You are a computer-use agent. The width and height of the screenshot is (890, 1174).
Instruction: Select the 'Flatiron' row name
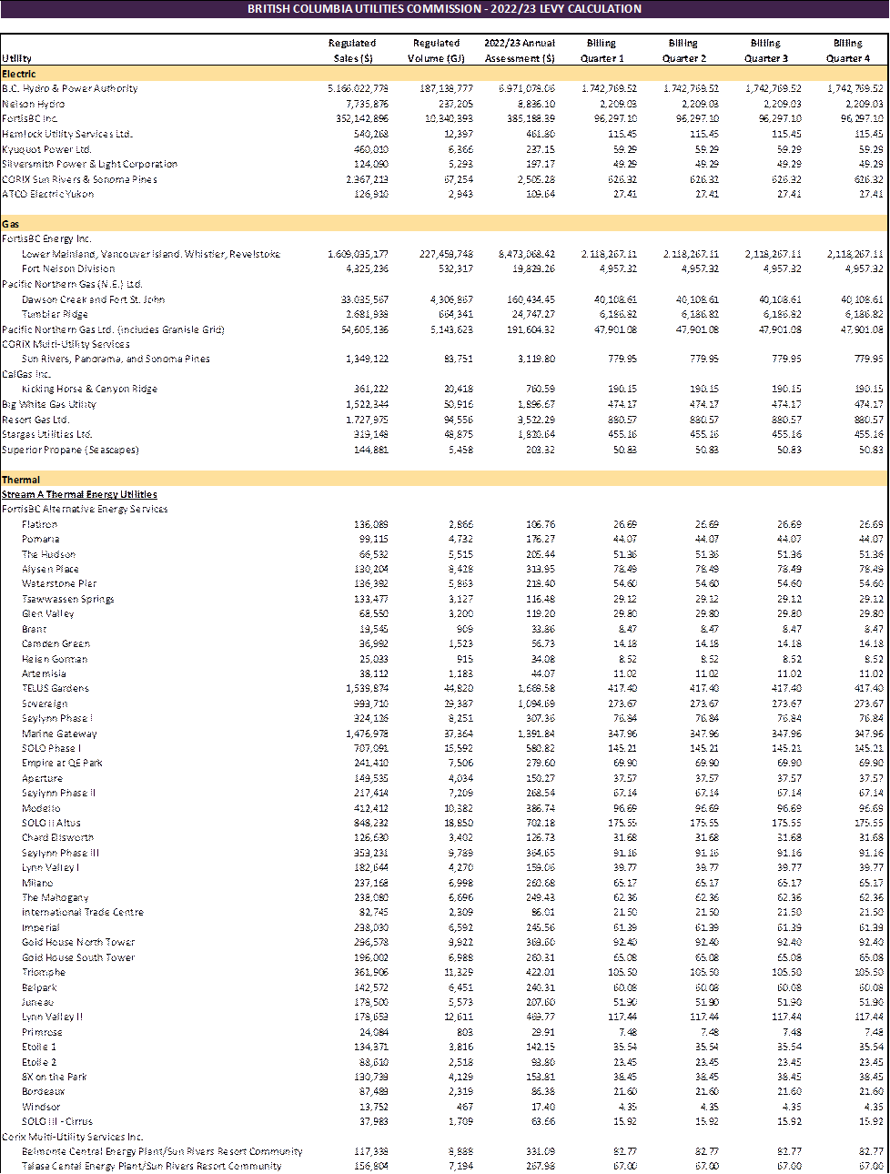(39, 524)
